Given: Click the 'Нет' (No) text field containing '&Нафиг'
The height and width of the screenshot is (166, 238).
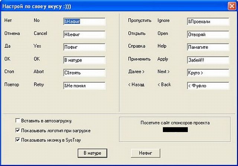Looking at the screenshot, I should [x=84, y=22].
